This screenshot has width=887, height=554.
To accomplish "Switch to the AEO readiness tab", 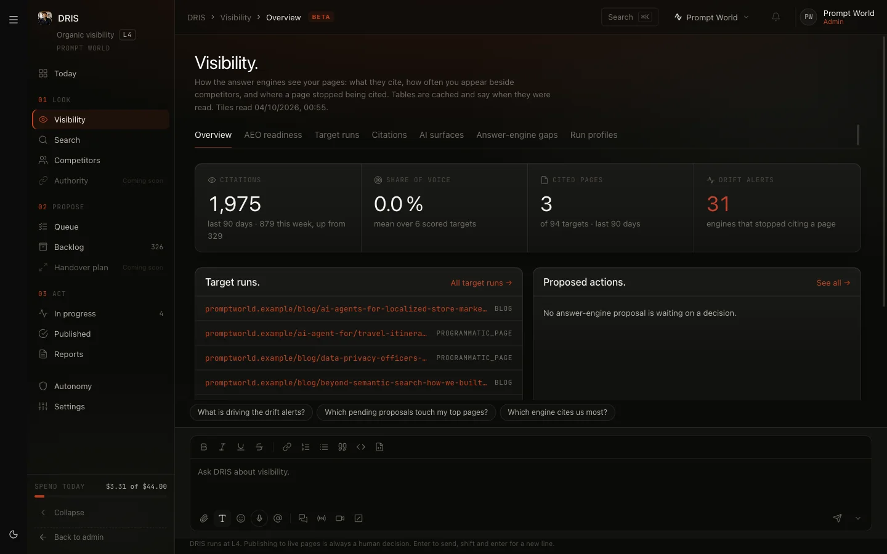I will [x=273, y=135].
